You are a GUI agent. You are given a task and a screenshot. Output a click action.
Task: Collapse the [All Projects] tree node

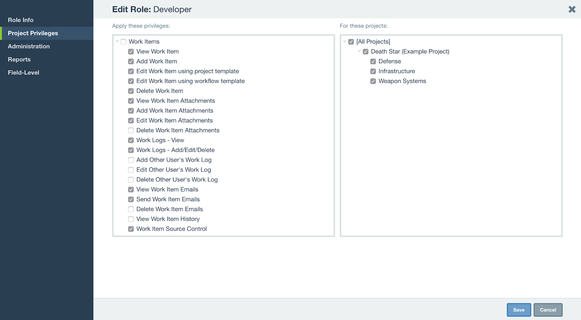coord(345,41)
